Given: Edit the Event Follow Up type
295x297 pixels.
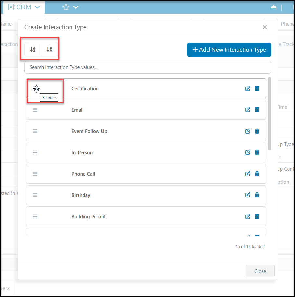Looking at the screenshot, I should coord(248,131).
